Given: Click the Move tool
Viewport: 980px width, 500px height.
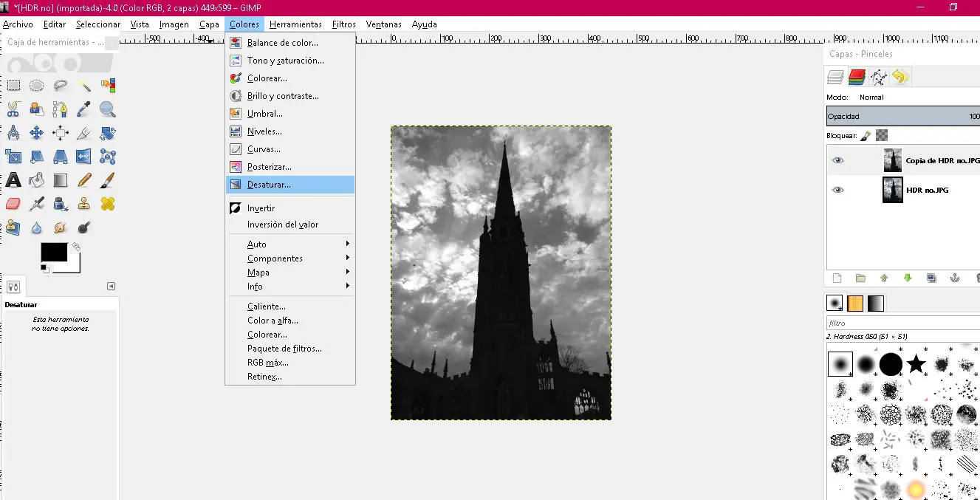Looking at the screenshot, I should coord(37,134).
